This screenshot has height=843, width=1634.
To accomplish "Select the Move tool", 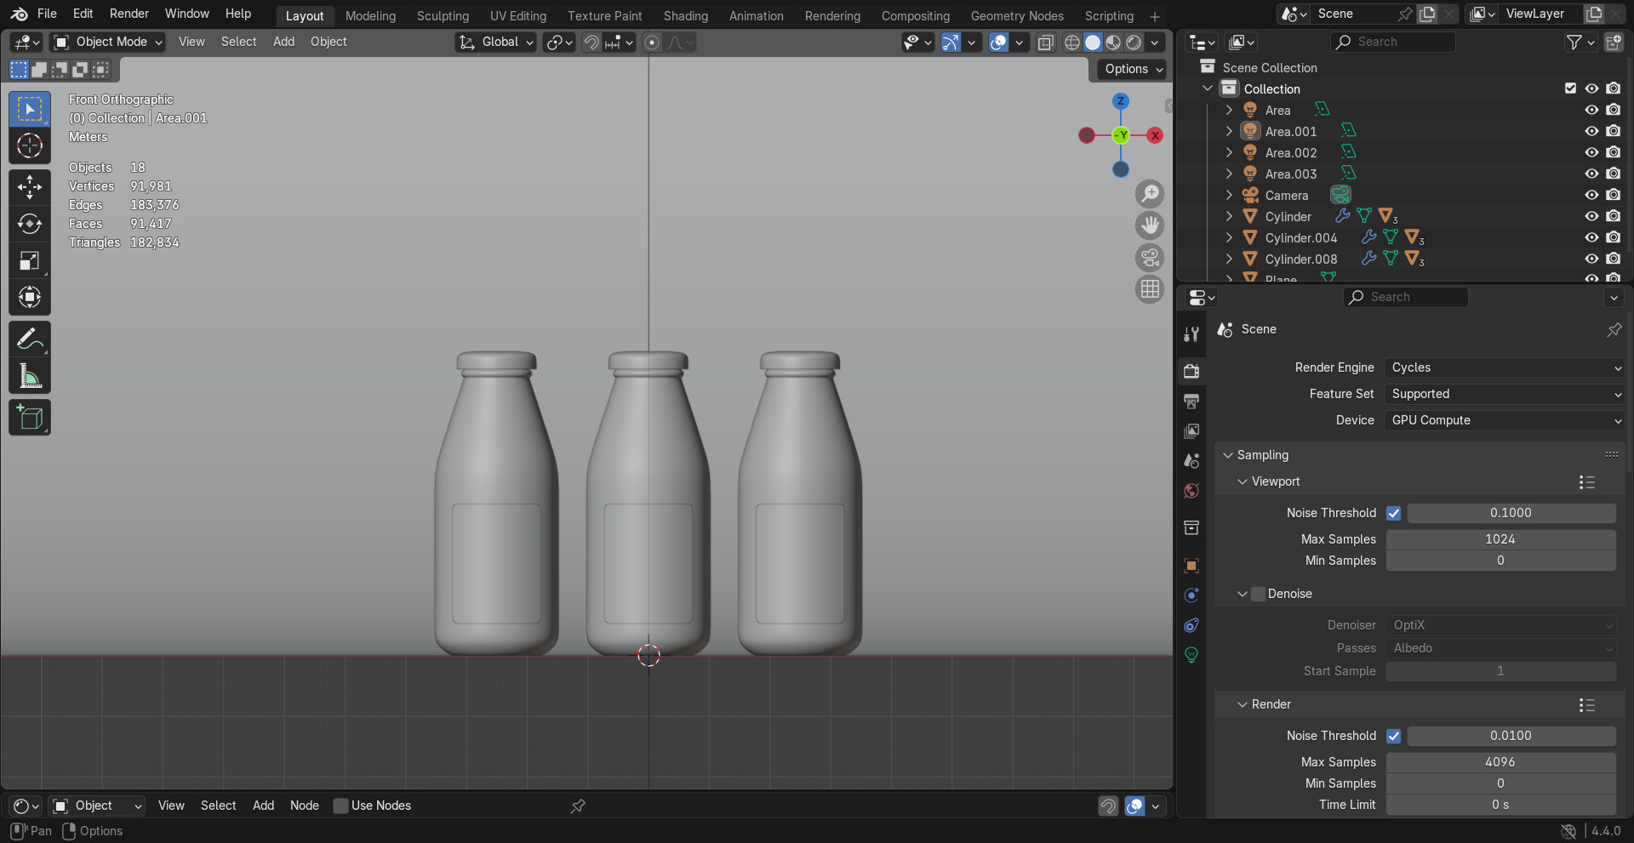I will (30, 187).
